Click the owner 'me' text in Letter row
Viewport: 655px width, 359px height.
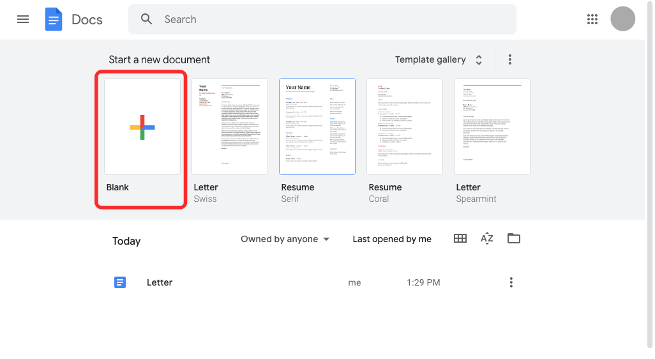[x=354, y=282]
